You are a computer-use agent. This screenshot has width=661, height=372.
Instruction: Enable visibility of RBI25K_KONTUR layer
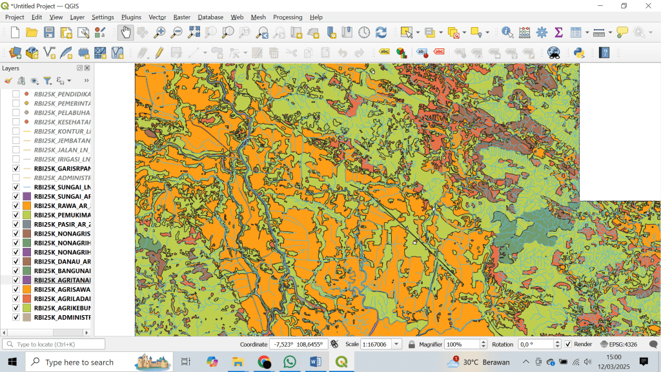16,131
